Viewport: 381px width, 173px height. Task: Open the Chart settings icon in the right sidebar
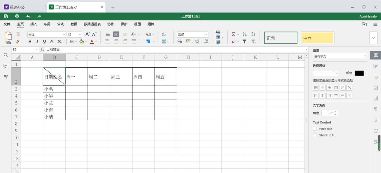375,98
